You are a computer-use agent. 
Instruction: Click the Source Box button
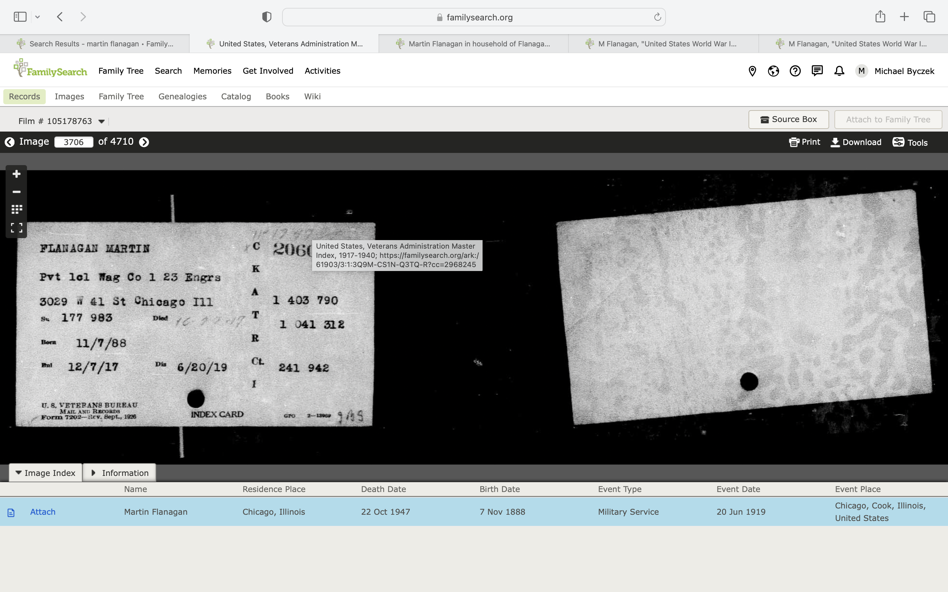tap(788, 119)
